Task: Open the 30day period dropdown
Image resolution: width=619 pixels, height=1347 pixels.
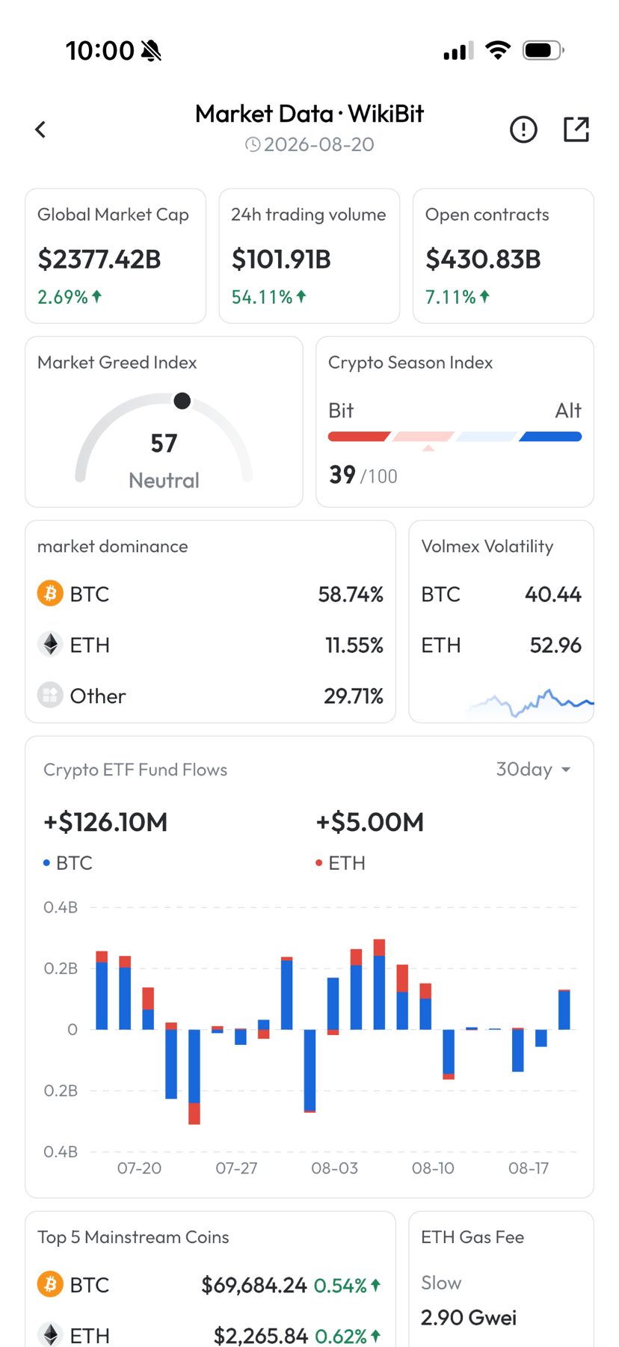Action: (x=534, y=770)
